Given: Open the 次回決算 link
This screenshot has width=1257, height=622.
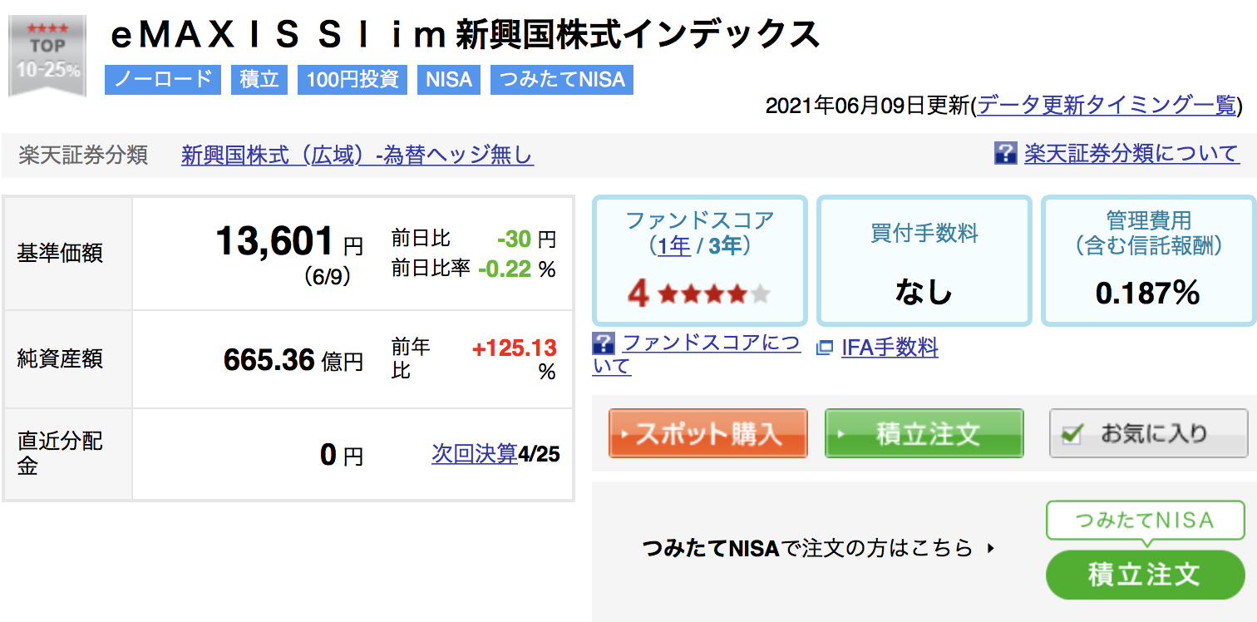Looking at the screenshot, I should 475,454.
